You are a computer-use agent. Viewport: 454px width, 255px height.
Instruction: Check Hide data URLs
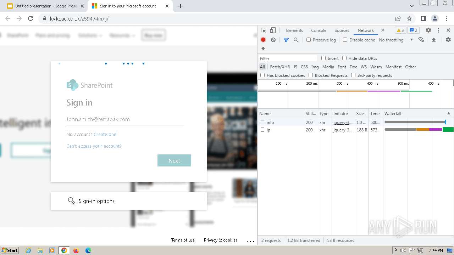pos(344,58)
